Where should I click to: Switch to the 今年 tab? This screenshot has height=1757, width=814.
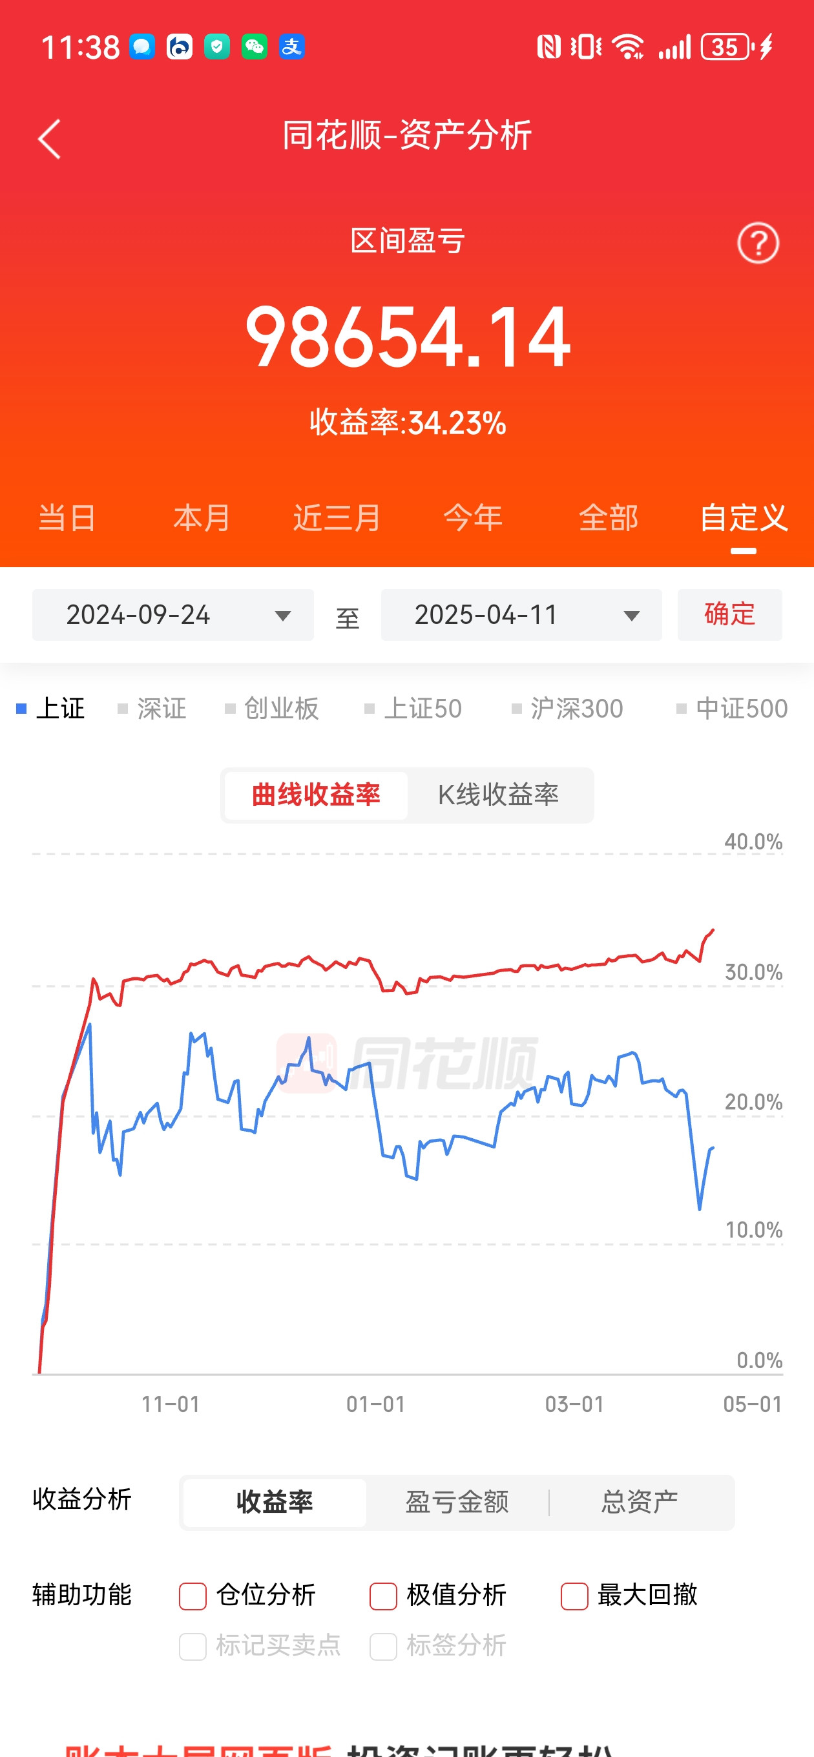(473, 517)
